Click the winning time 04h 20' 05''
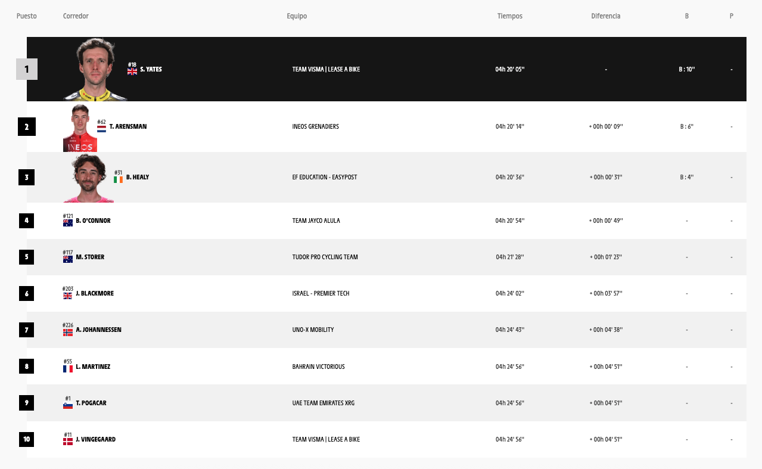The image size is (762, 469). 510,69
